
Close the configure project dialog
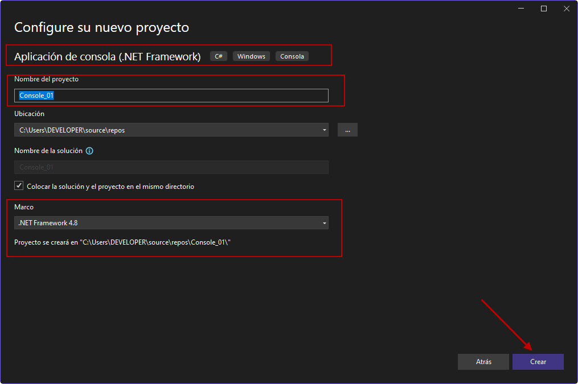tap(567, 9)
